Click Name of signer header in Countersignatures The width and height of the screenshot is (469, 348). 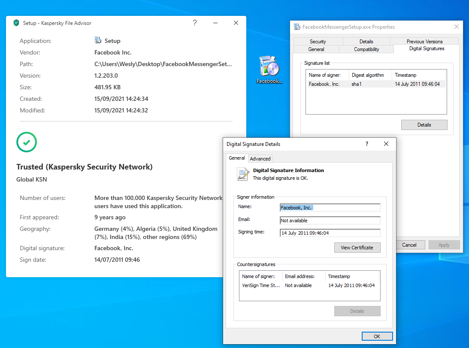(x=261, y=276)
